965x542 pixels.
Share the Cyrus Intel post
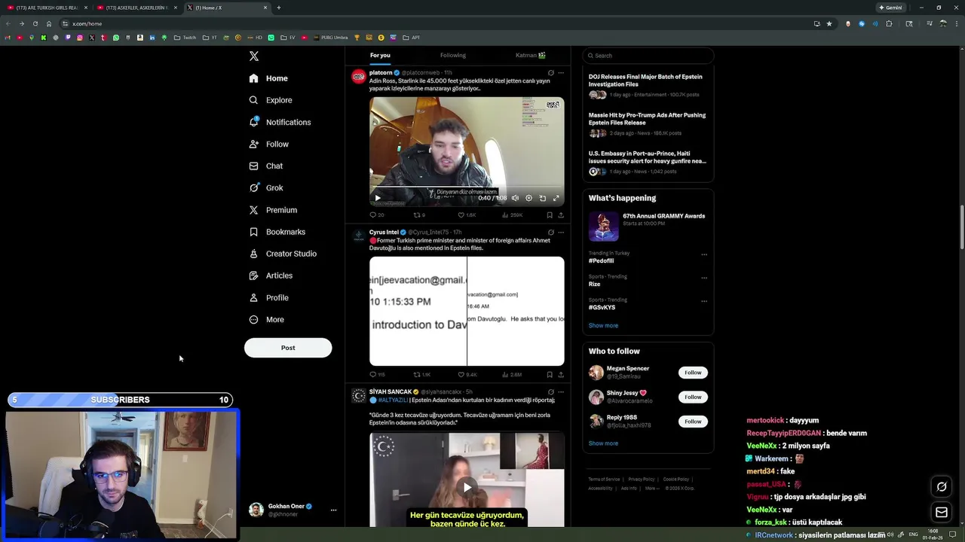(x=561, y=374)
